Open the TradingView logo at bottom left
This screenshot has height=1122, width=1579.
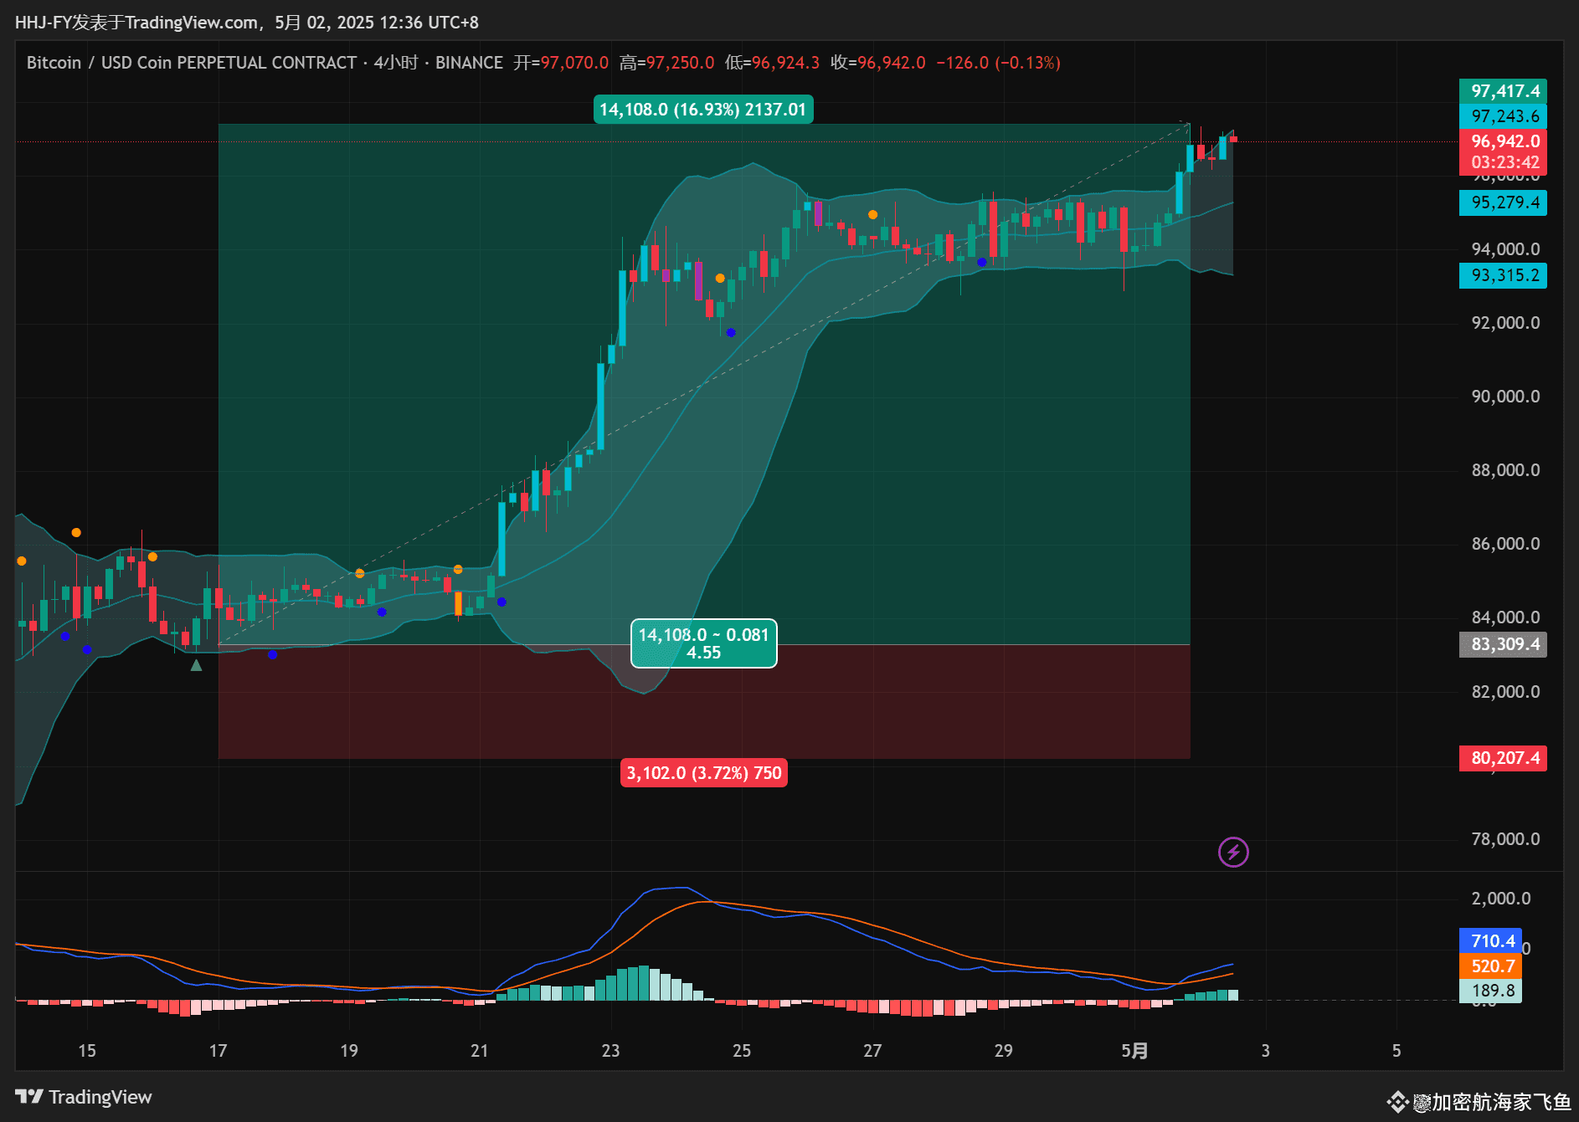pos(84,1097)
